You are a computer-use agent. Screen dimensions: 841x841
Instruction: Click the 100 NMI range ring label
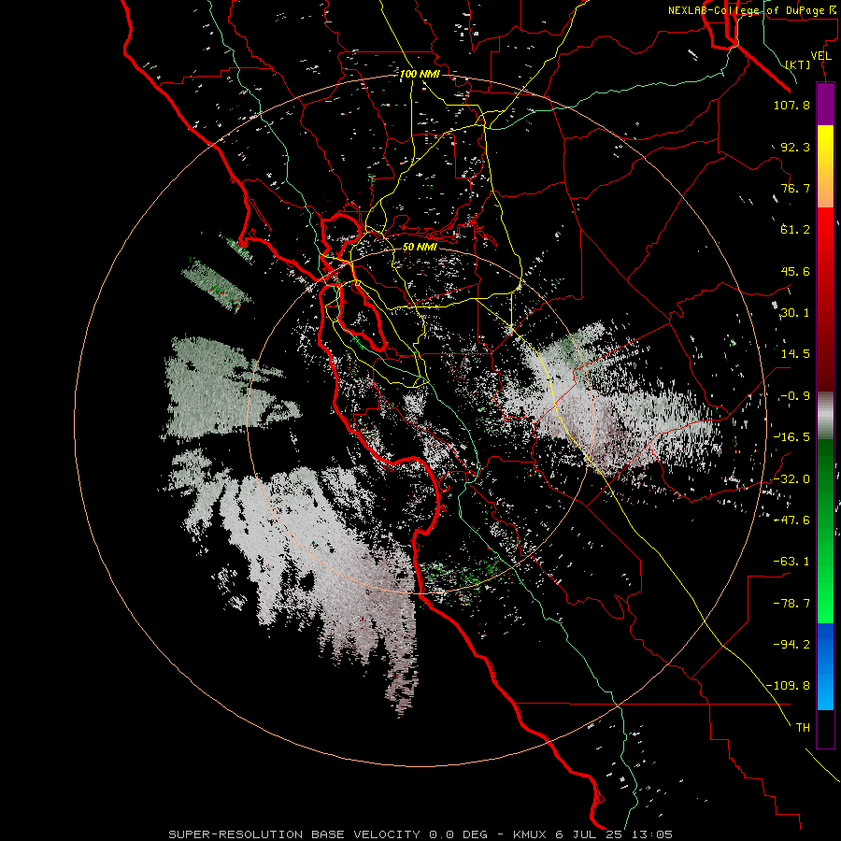point(420,74)
